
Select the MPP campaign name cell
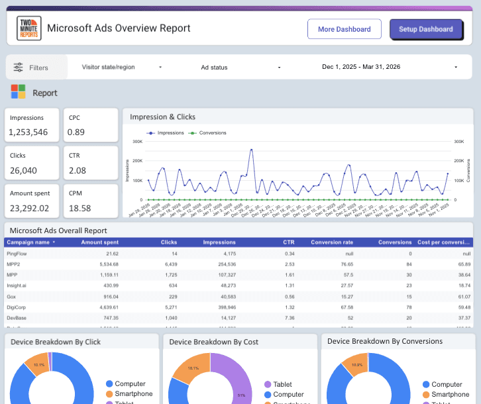pos(12,275)
